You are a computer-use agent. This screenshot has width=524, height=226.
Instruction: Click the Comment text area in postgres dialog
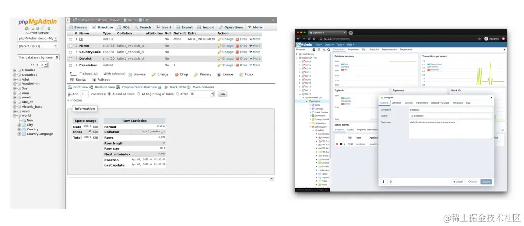(451, 129)
